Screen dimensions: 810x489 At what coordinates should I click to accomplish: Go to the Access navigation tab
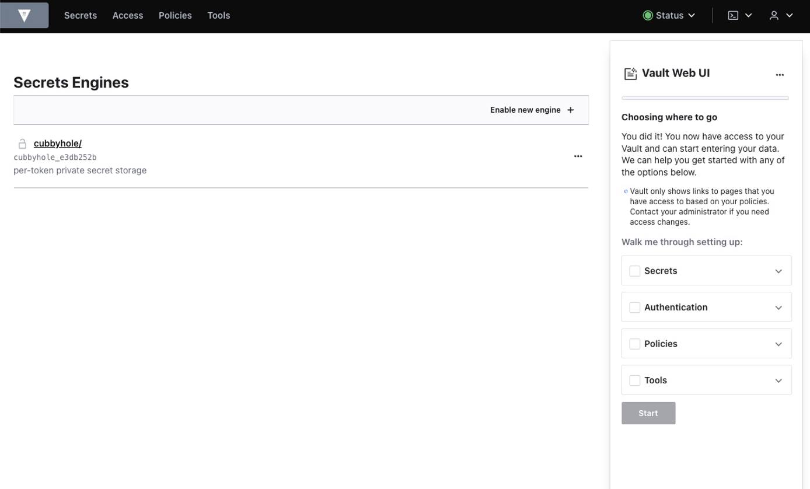point(127,15)
